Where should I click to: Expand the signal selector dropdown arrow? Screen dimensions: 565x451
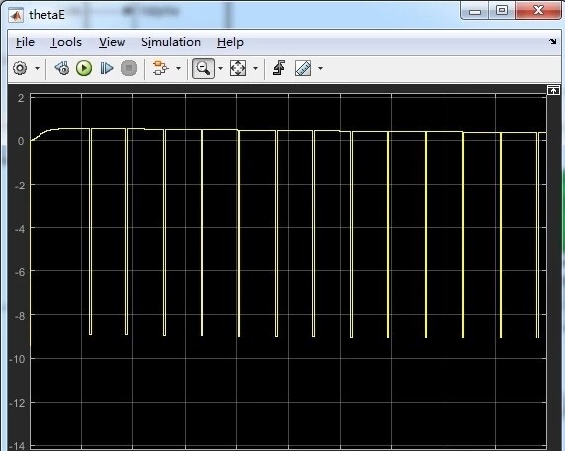point(178,68)
